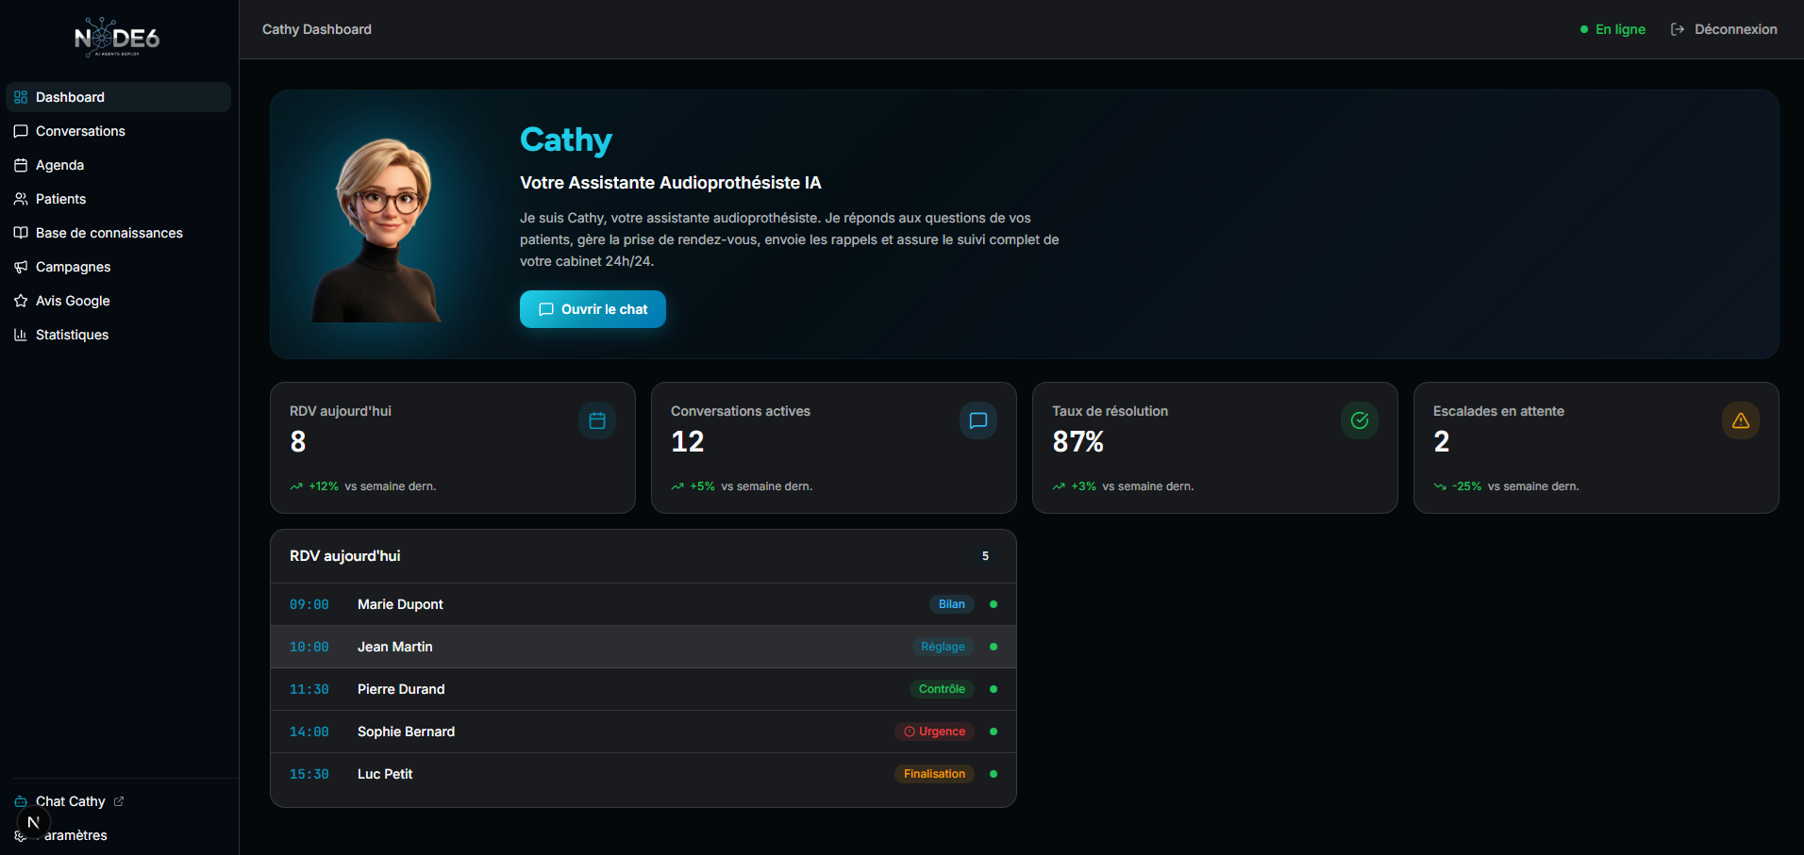Open the Patients page
The height and width of the screenshot is (855, 1804).
pyautogui.click(x=60, y=199)
